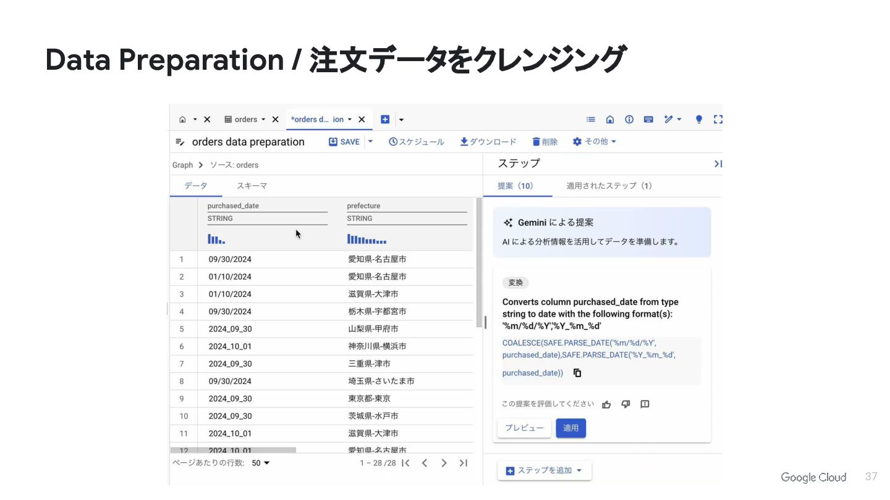
Task: Click the magic wand pencil icon
Action: click(x=668, y=120)
